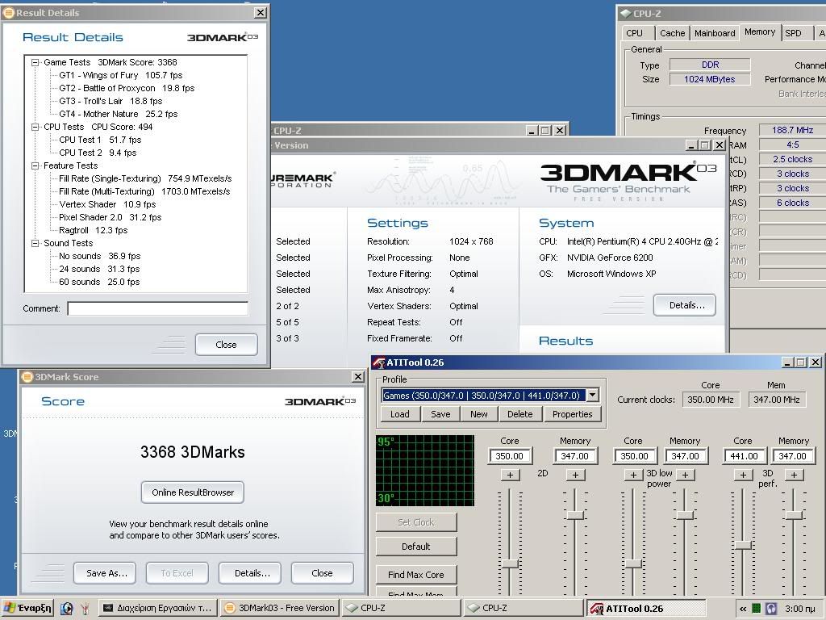826x620 pixels.
Task: Click the CPU-Z title bar icon top right
Action: coord(626,14)
